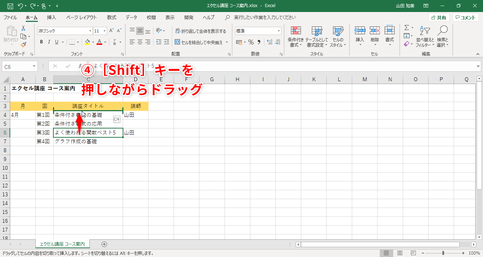Expand the formula bar
The image size is (483, 257).
coord(478,66)
